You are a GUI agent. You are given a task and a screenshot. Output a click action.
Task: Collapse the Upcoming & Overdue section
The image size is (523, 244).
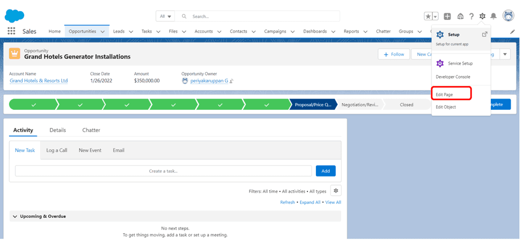click(x=15, y=216)
